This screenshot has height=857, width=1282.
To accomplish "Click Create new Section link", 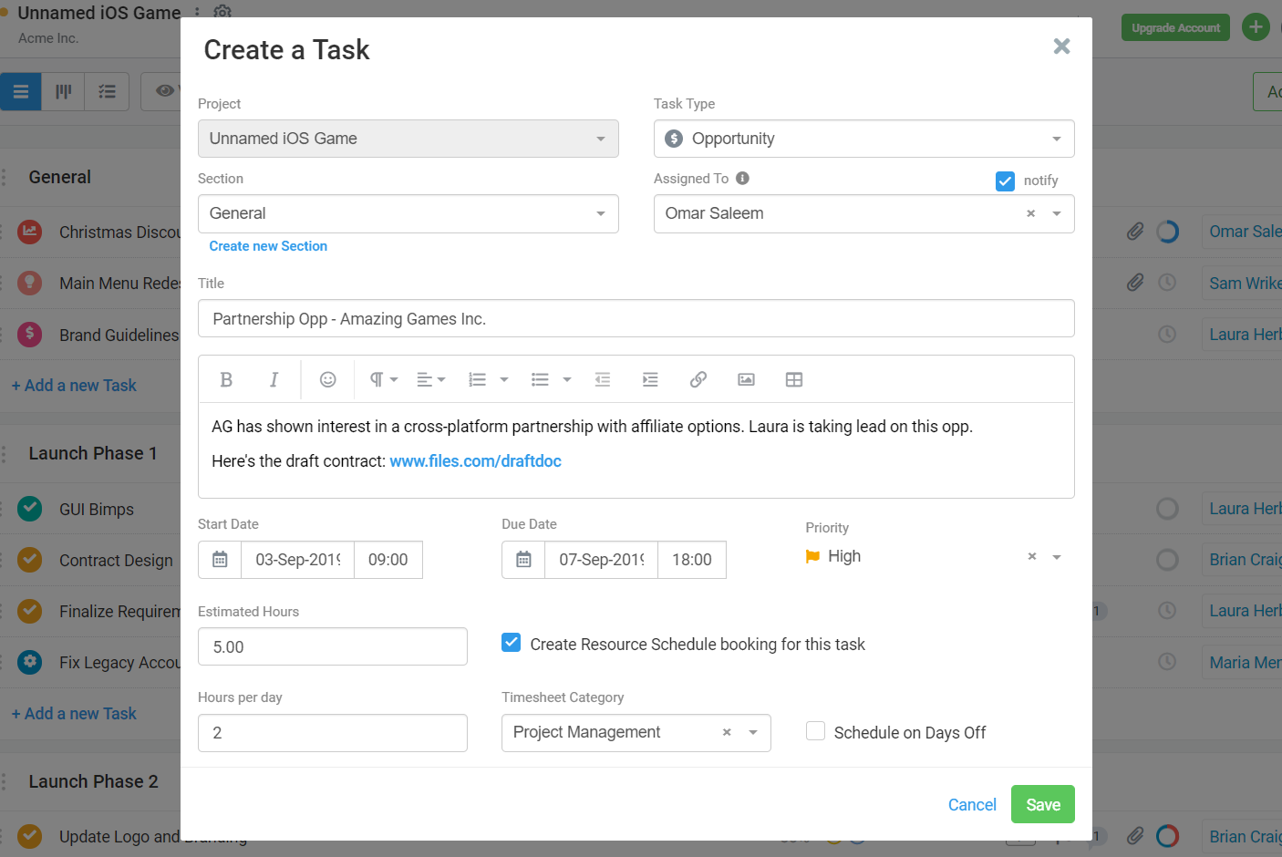I will [268, 245].
